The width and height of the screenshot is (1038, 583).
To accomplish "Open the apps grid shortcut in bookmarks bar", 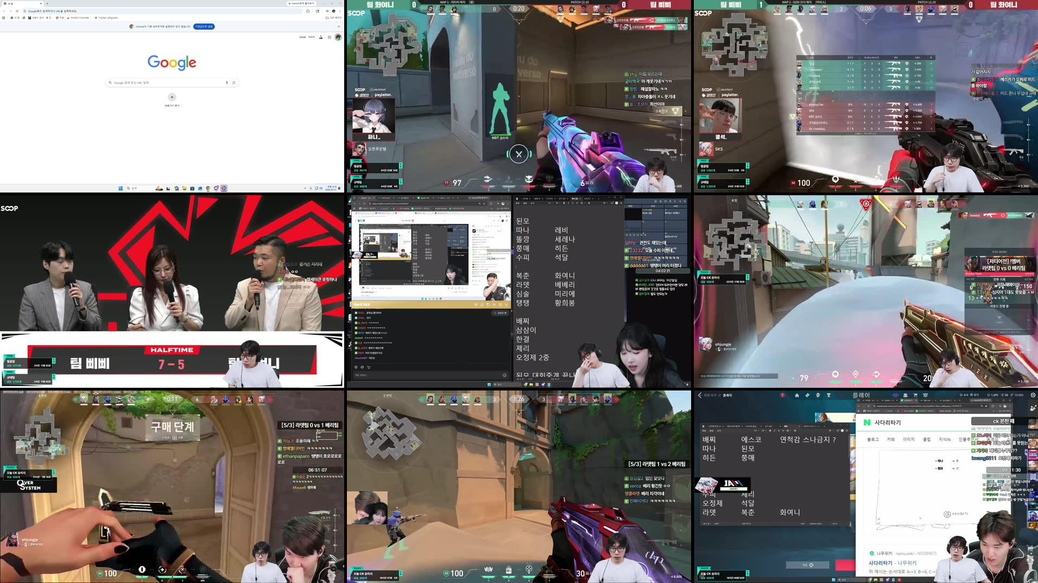I will tap(3, 17).
